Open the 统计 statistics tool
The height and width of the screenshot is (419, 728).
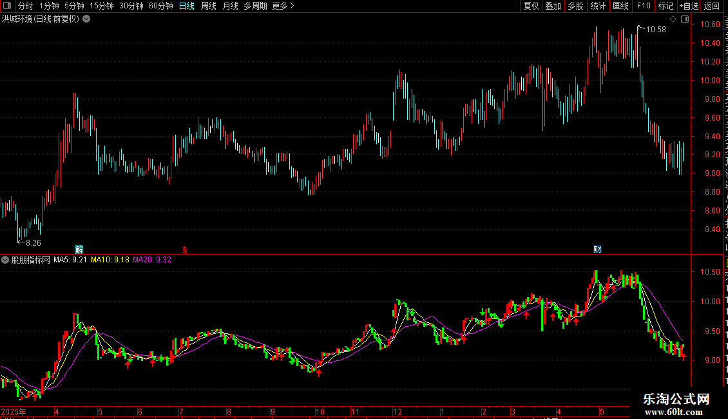coord(598,6)
